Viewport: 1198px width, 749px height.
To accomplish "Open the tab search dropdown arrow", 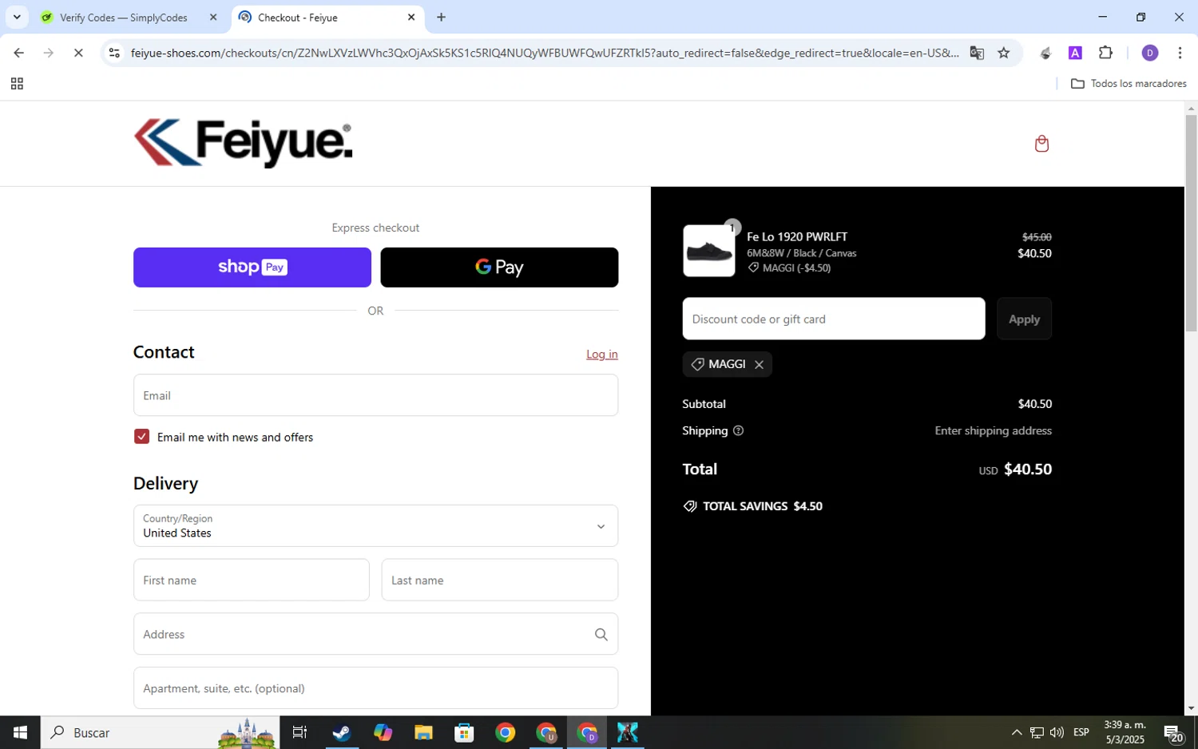I will [17, 17].
